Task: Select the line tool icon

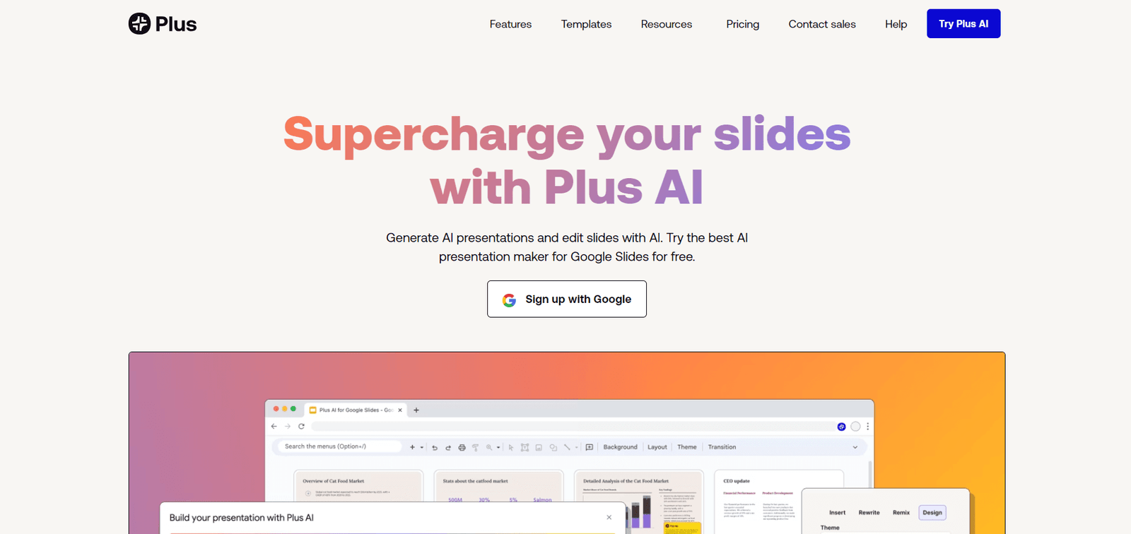Action: (567, 447)
